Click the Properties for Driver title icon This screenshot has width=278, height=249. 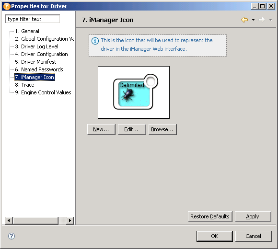(x=7, y=6)
